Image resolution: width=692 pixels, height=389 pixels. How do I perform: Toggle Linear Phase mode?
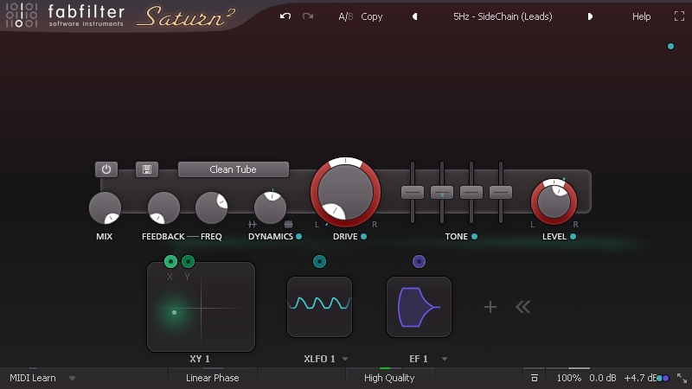click(x=212, y=378)
